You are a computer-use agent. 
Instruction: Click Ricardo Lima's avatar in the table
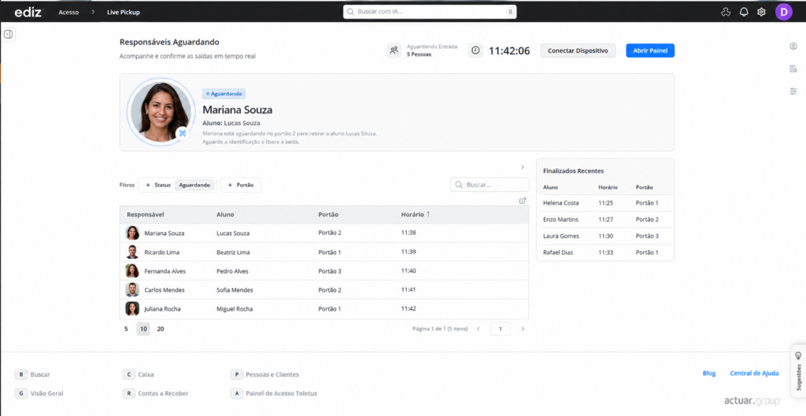[132, 252]
